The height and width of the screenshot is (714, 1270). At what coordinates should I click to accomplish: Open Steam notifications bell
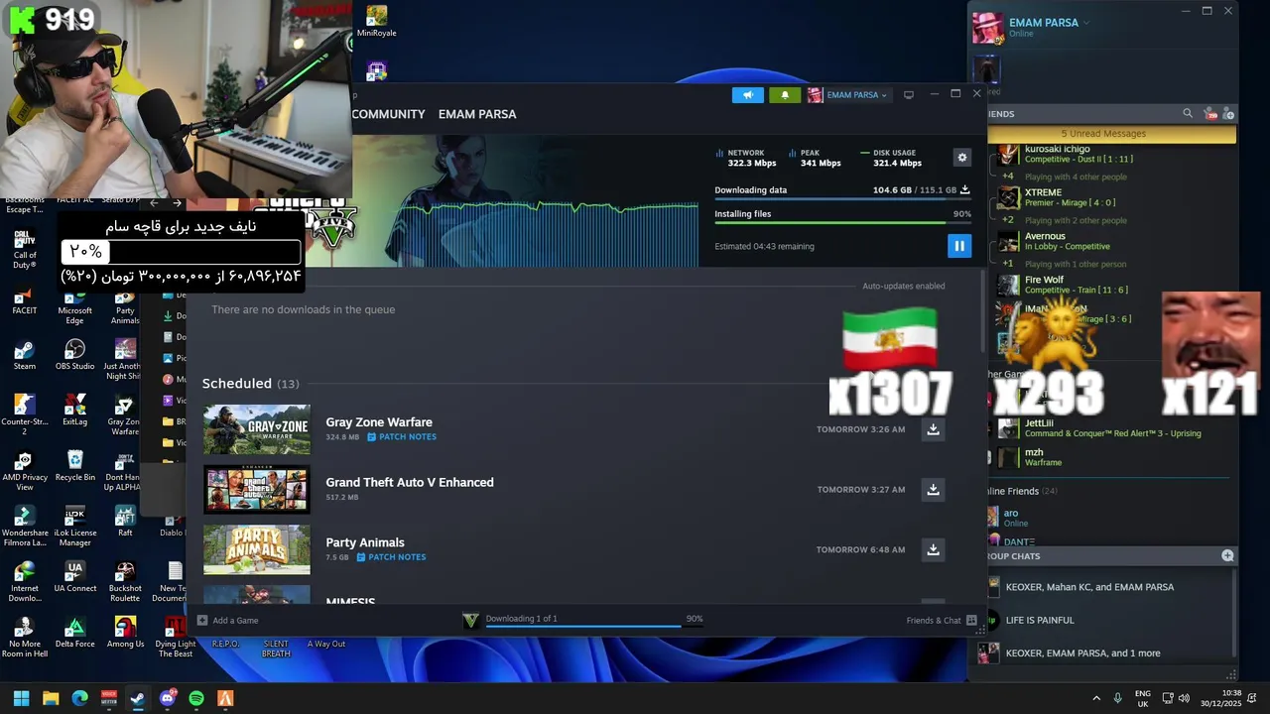[785, 95]
